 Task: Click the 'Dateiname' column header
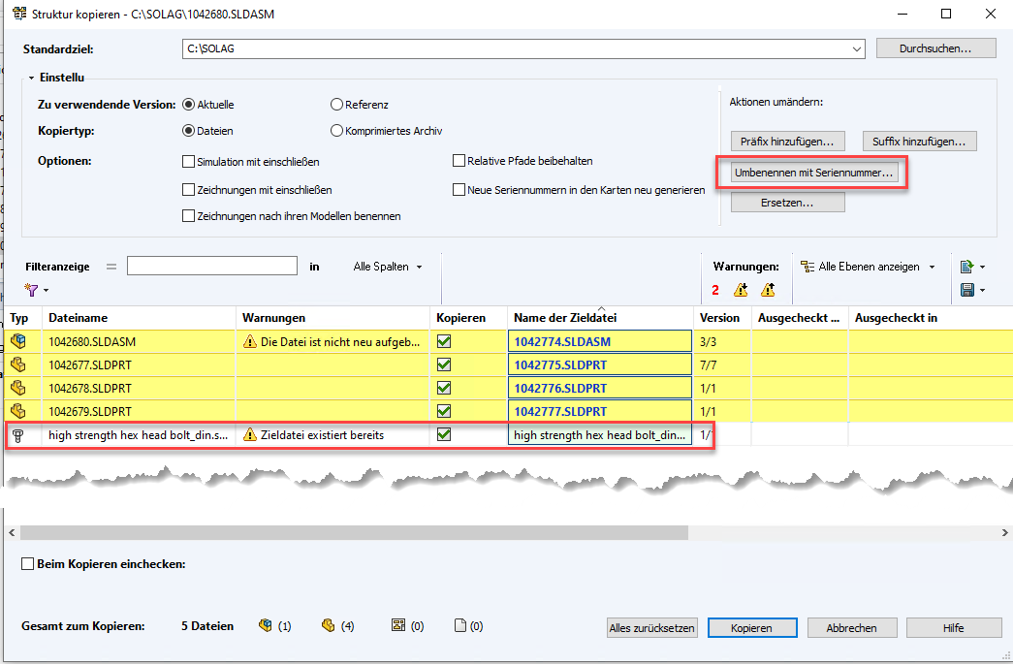[78, 318]
